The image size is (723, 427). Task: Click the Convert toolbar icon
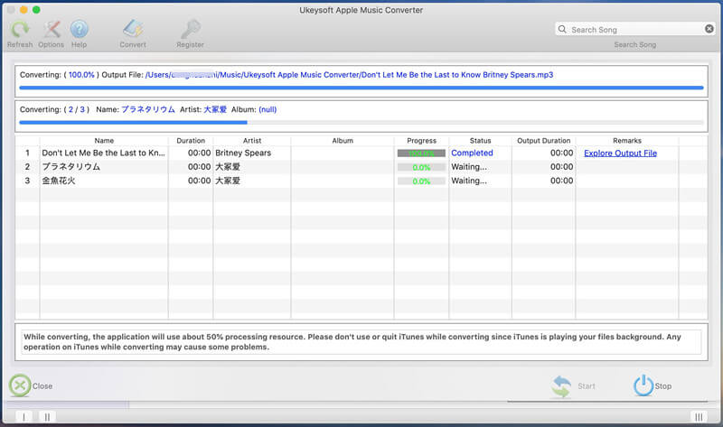coord(133,30)
